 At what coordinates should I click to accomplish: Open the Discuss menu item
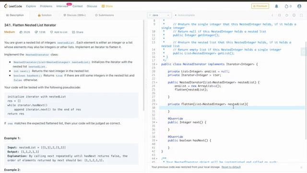click(x=92, y=6)
